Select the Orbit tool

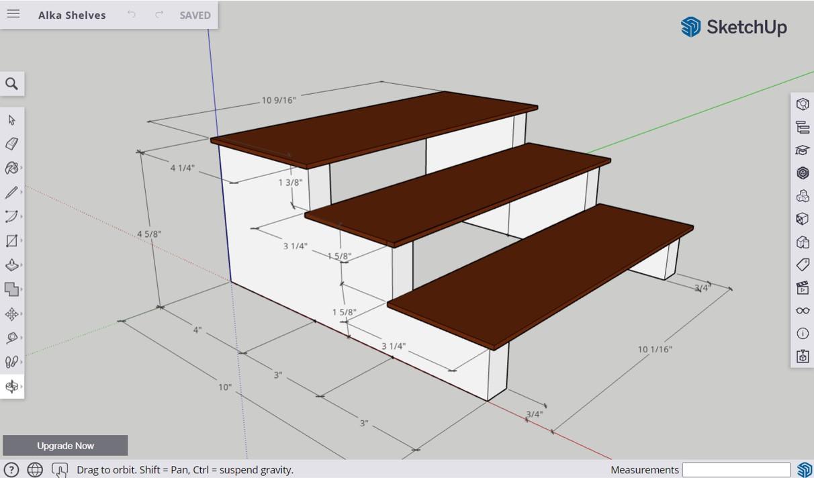(x=11, y=386)
